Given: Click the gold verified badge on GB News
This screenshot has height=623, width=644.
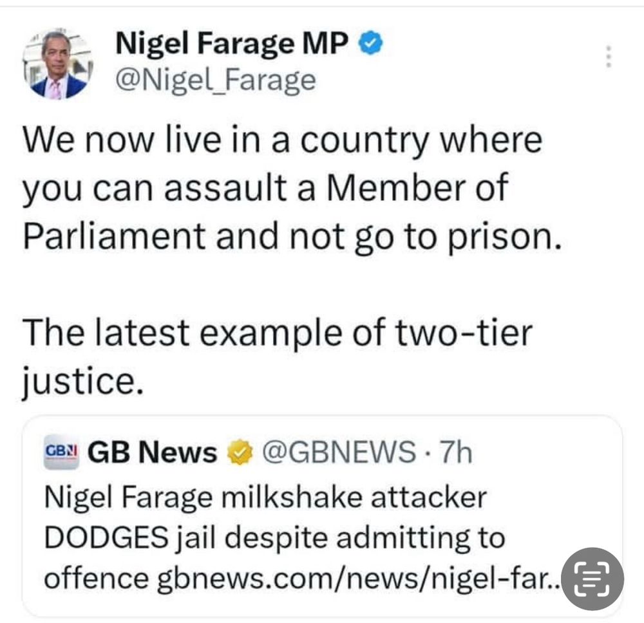Looking at the screenshot, I should coord(240,454).
